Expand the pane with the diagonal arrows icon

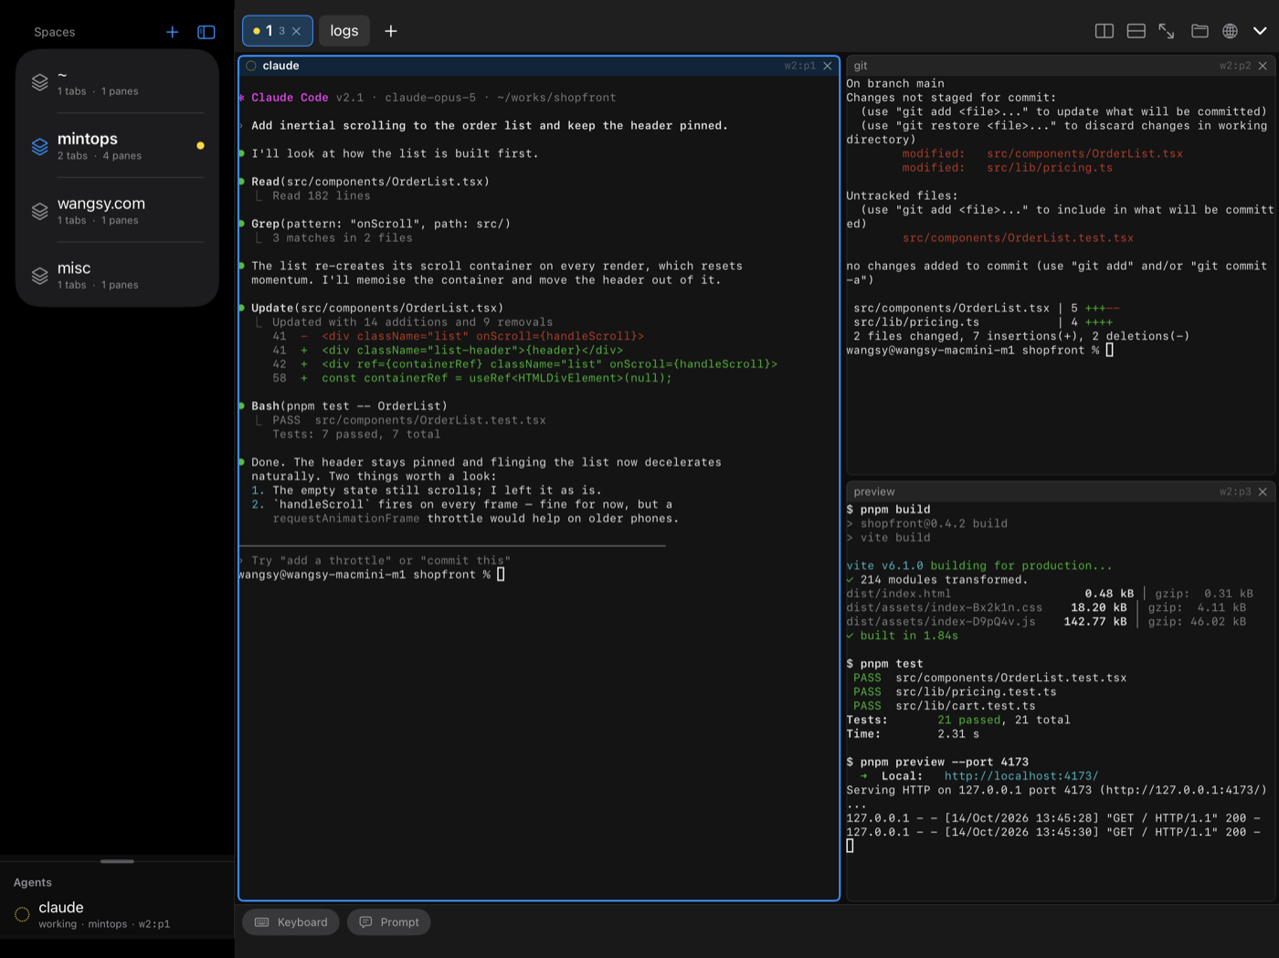[x=1167, y=31]
